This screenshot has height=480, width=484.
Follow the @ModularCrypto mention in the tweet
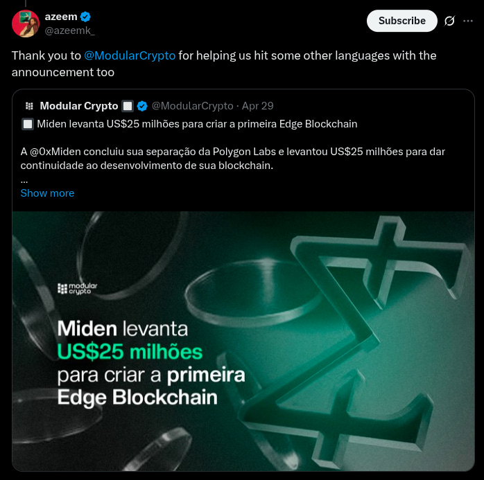tap(130, 56)
